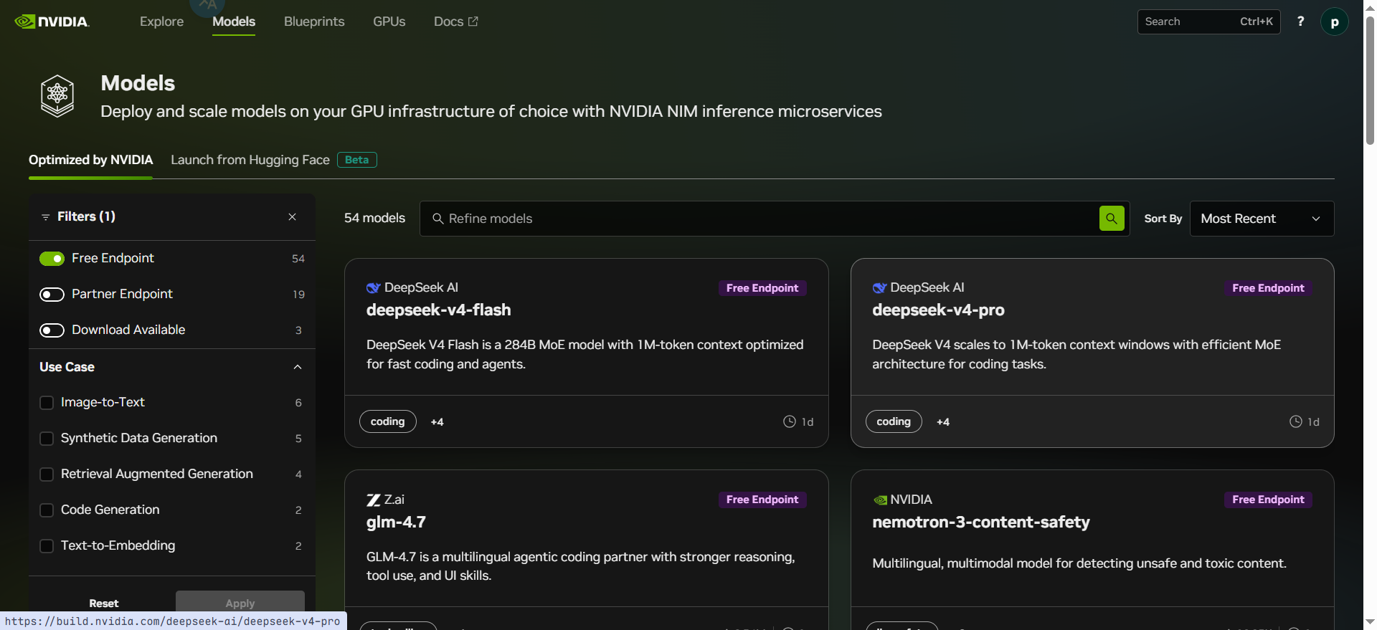Click the page vertical scrollbar thumb

1370,80
